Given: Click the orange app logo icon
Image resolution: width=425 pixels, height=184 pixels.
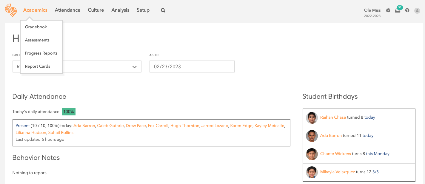Looking at the screenshot, I should pos(11,10).
